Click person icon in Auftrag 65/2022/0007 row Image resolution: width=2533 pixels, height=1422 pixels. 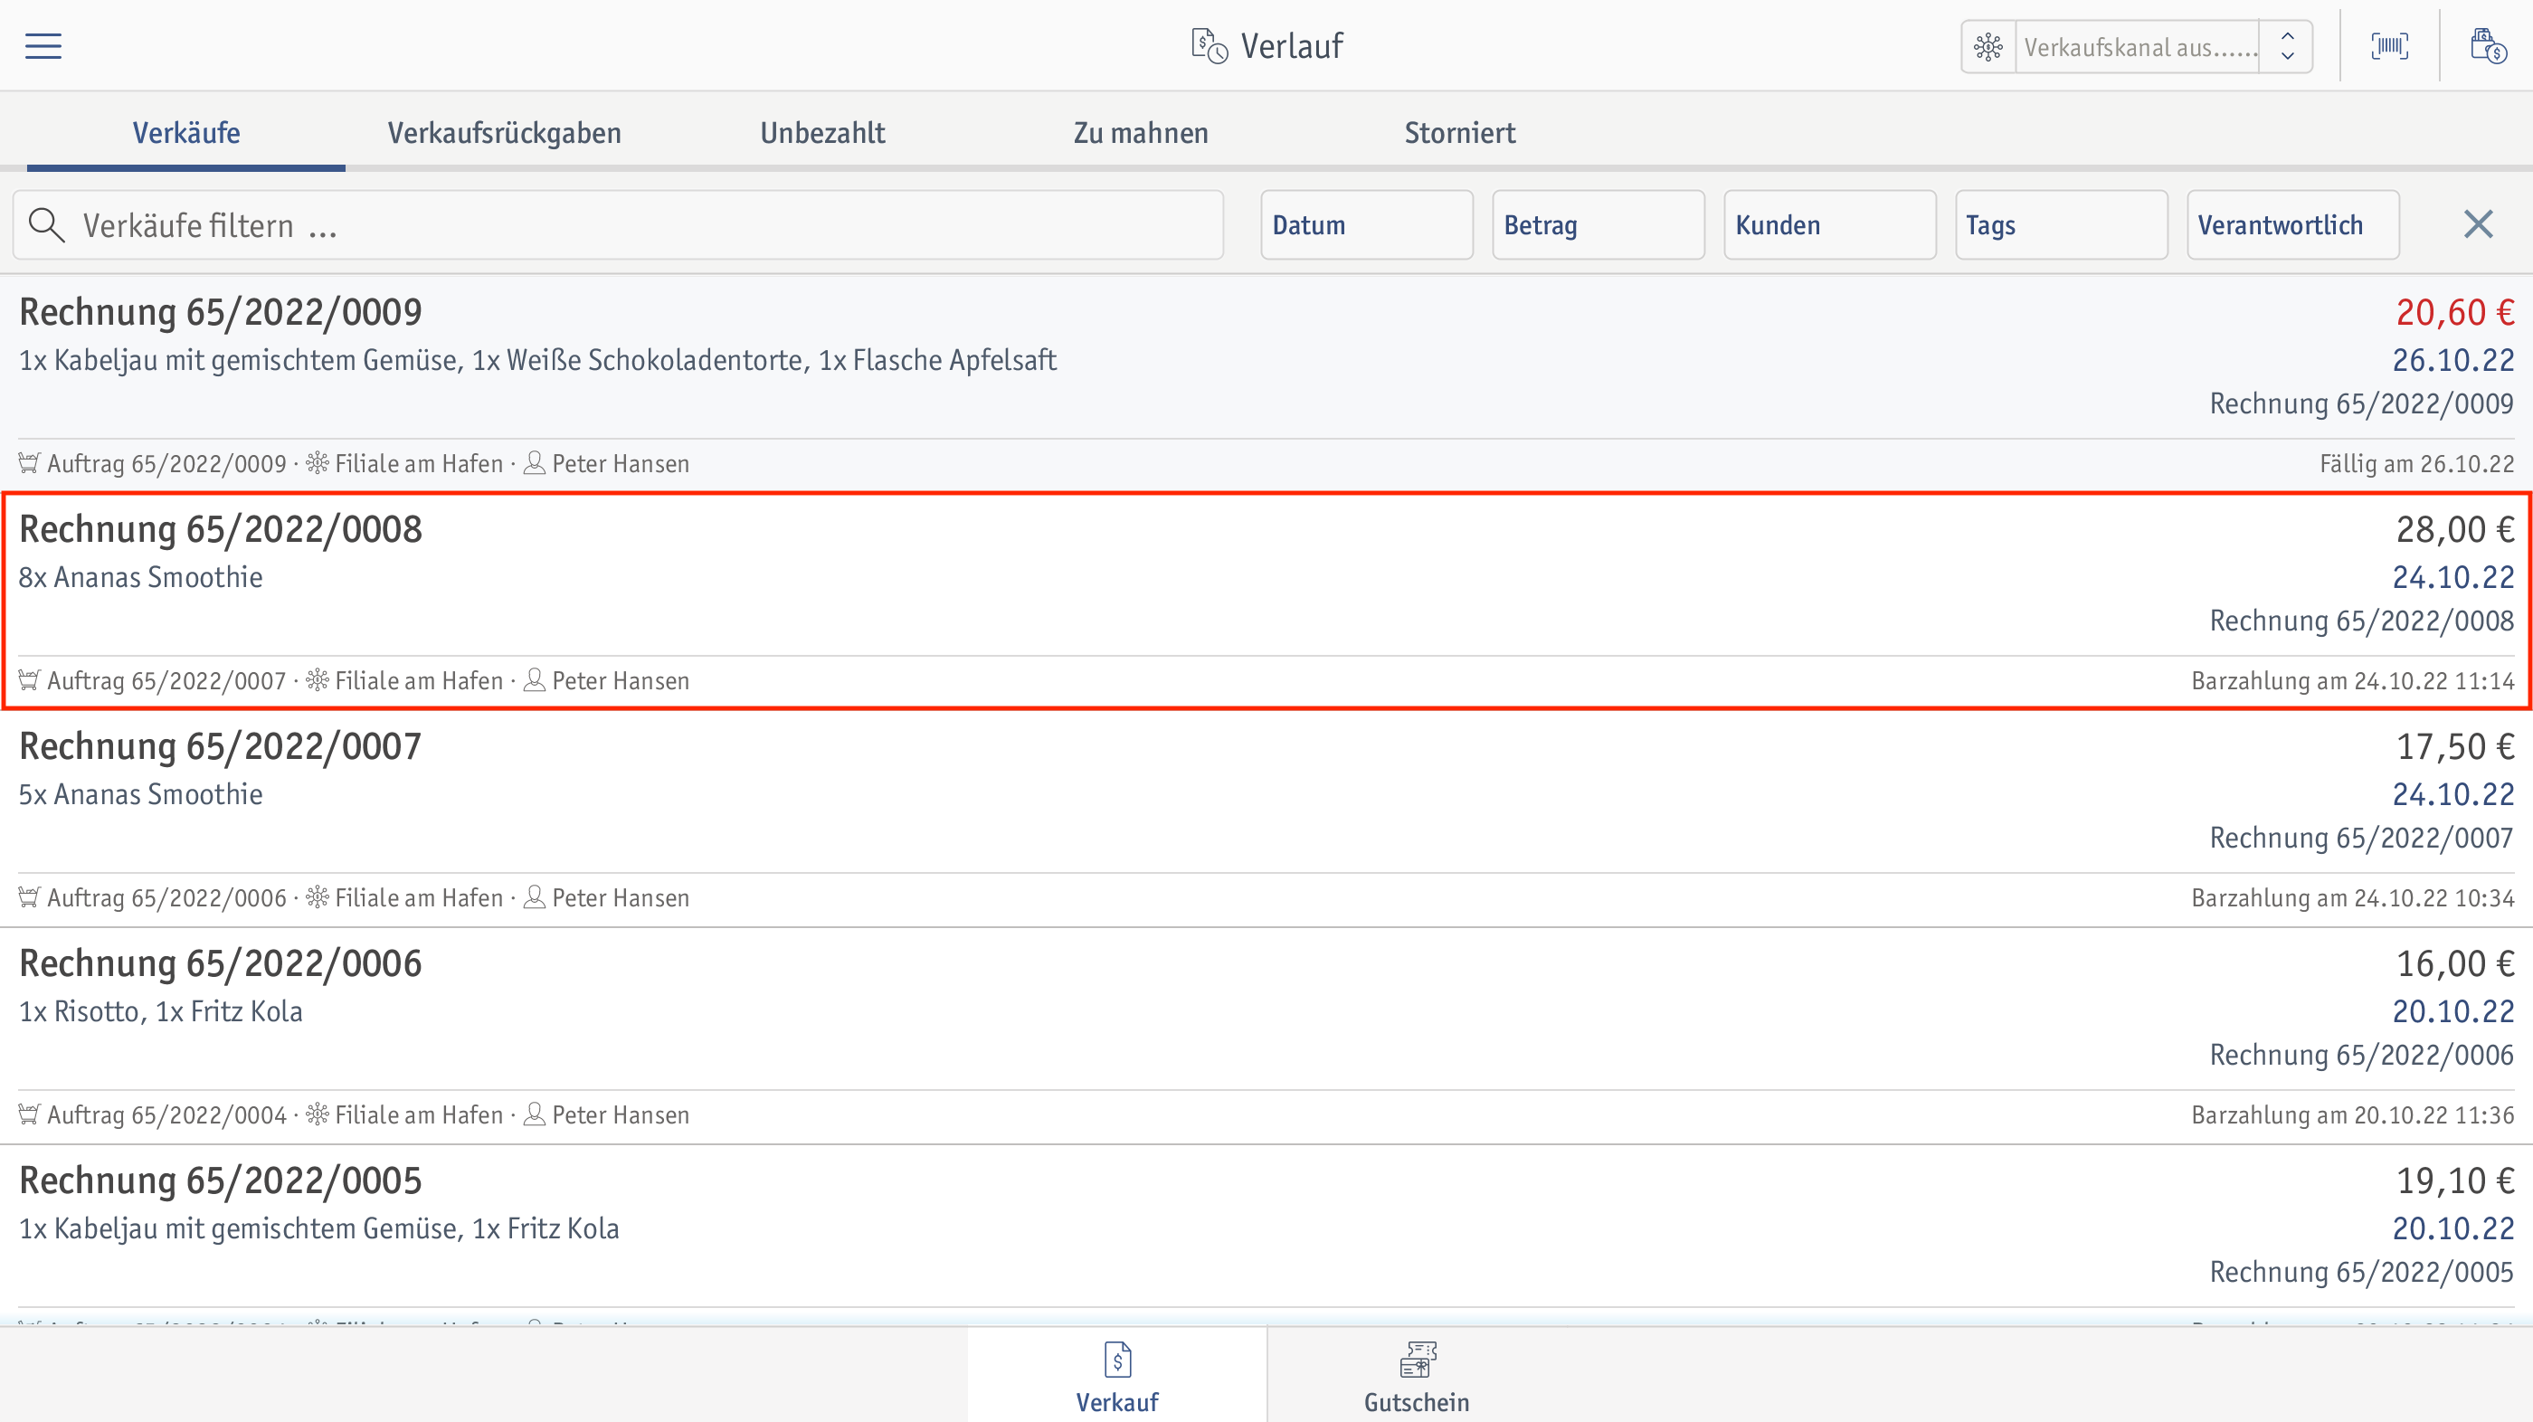pyautogui.click(x=534, y=679)
